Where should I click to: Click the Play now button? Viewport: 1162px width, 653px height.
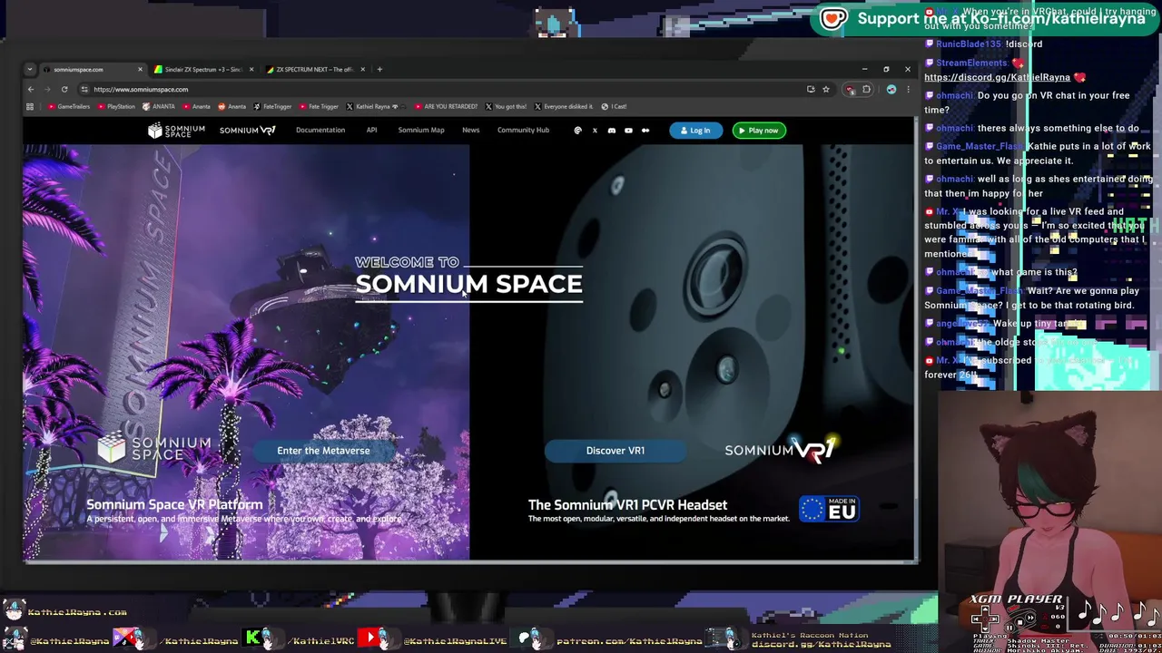pyautogui.click(x=759, y=131)
